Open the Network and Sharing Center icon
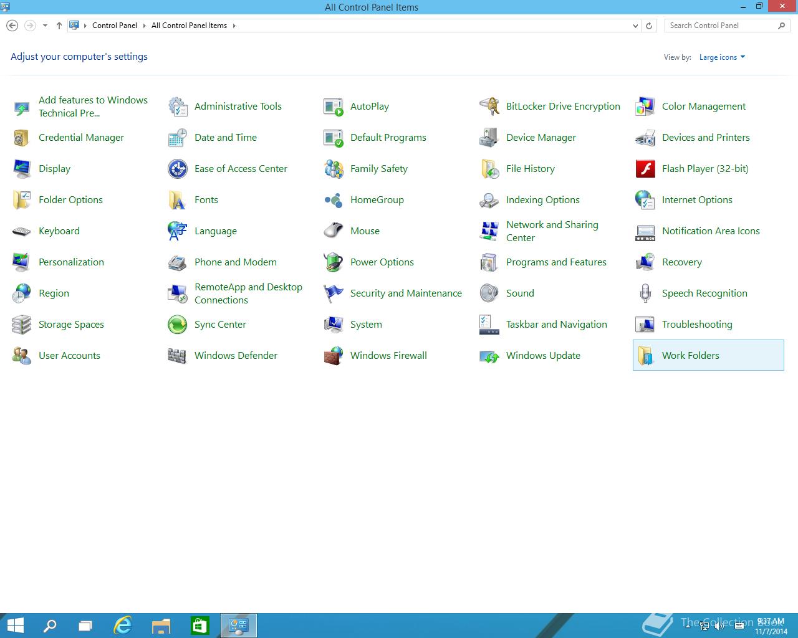This screenshot has width=798, height=638. click(x=489, y=231)
